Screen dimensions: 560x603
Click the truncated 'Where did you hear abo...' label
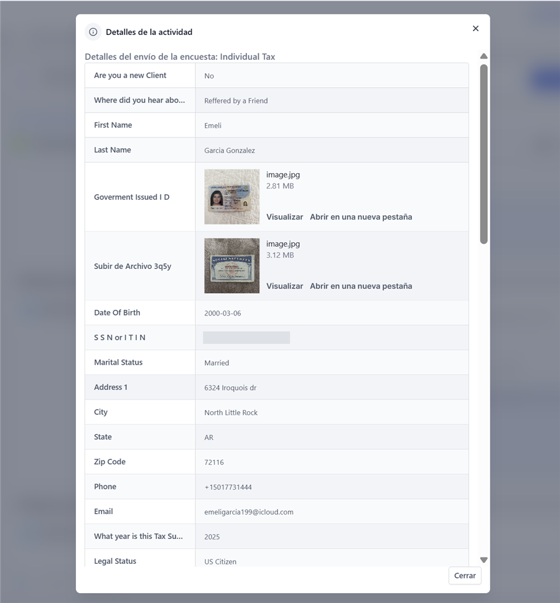139,100
